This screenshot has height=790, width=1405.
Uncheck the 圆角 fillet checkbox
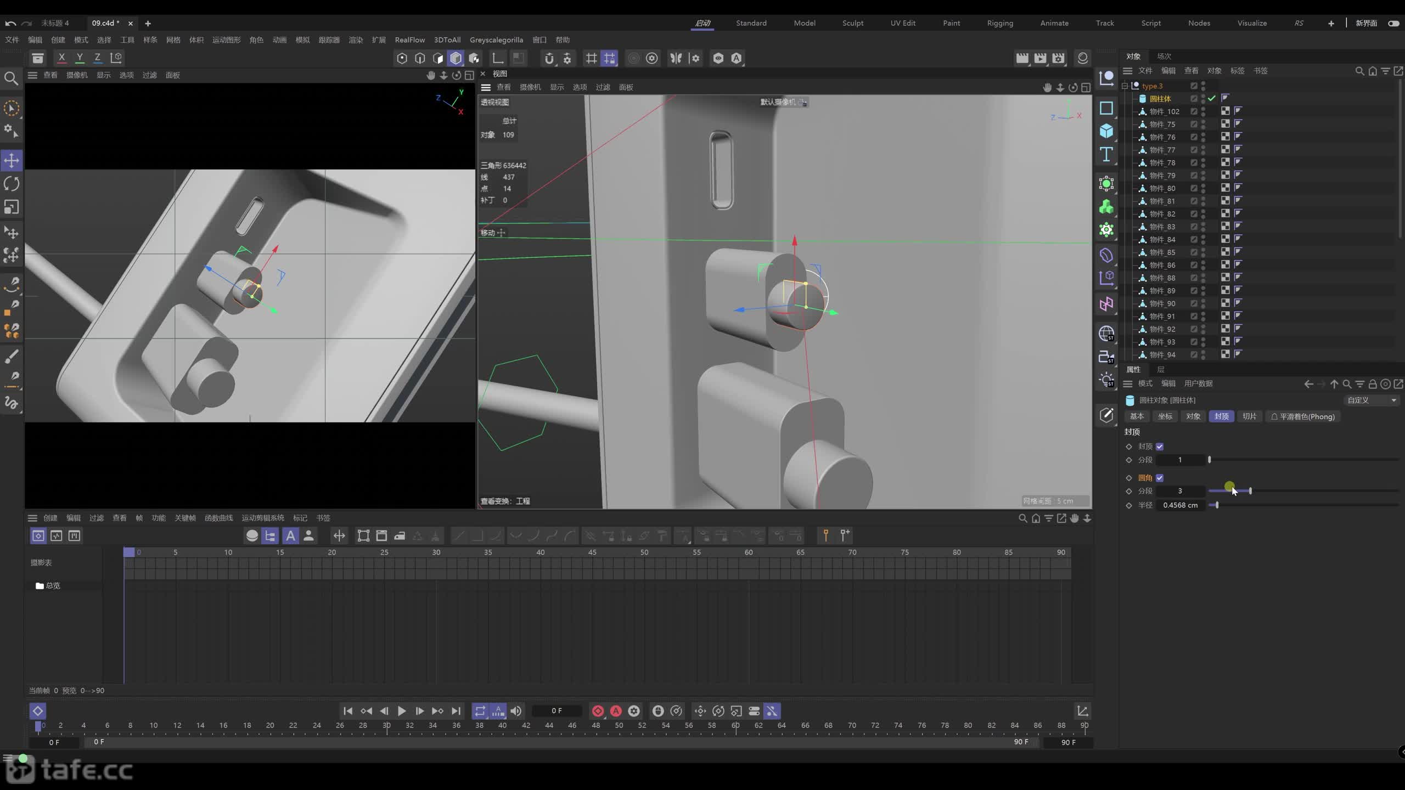click(x=1160, y=478)
